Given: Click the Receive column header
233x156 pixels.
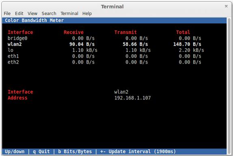Looking at the screenshot, I should click(74, 32).
